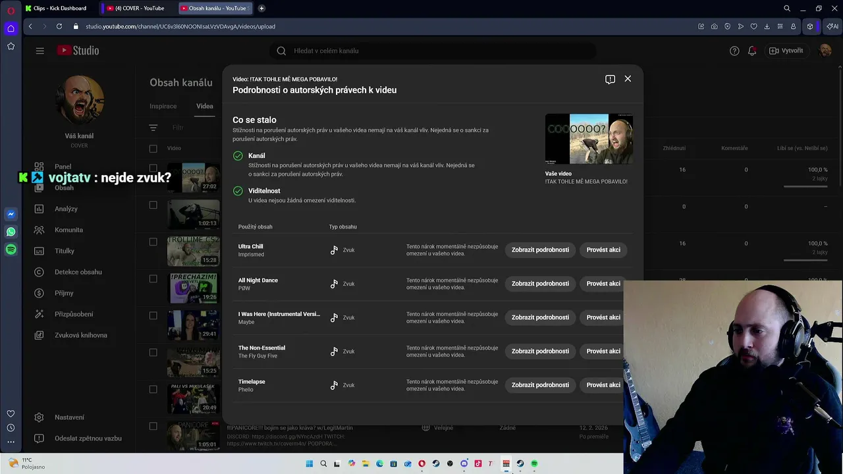Check the box for the 19:26 video
Screen dimensions: 843x474
[153, 278]
